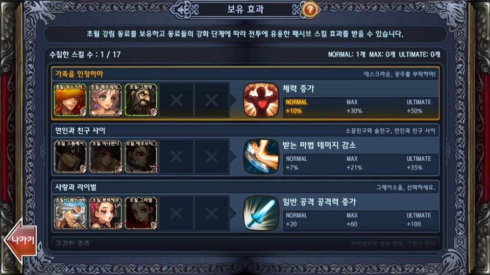Open the question mark help icon
Screen dimensions: 490x275
310,9
